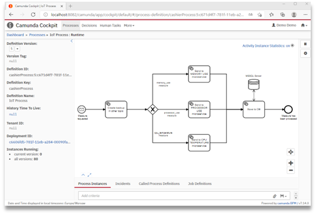
Task: Open camunda BPM link in footer
Action: click(287, 203)
